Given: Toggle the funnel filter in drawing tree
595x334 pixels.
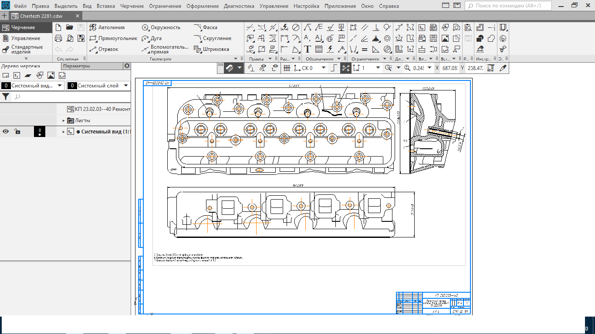Looking at the screenshot, I should pyautogui.click(x=6, y=97).
